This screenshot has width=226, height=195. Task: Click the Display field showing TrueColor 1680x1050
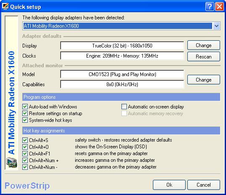coord(122,46)
